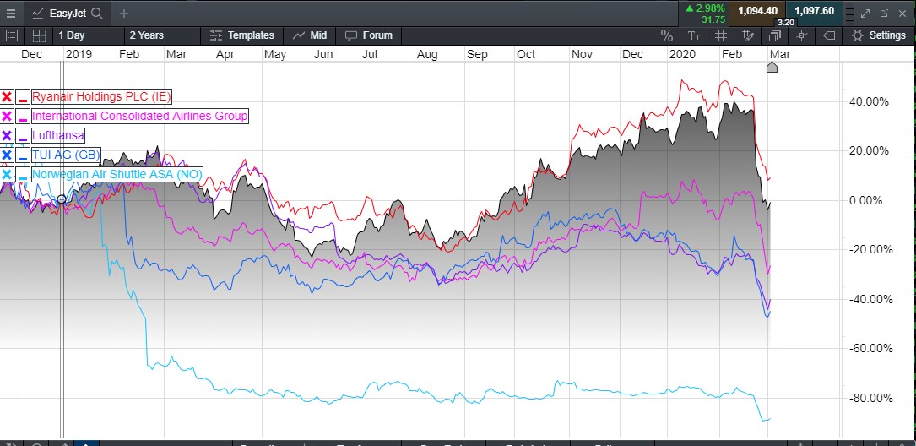916x446 pixels.
Task: Remove Lufthansa comparison with purple X
Action: 7,136
